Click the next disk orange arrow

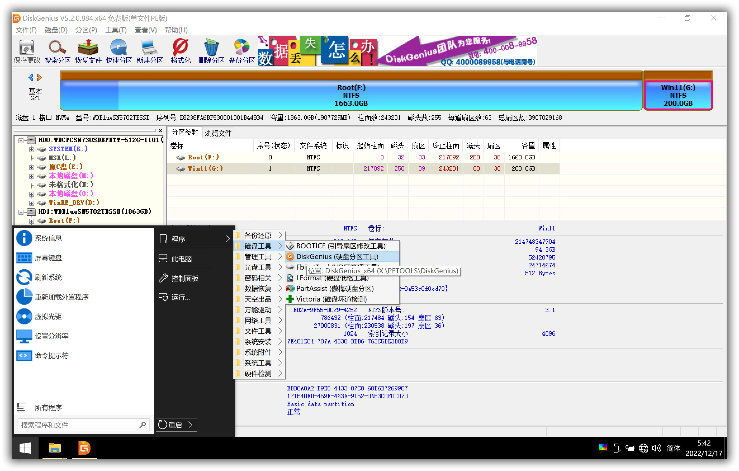[x=40, y=77]
